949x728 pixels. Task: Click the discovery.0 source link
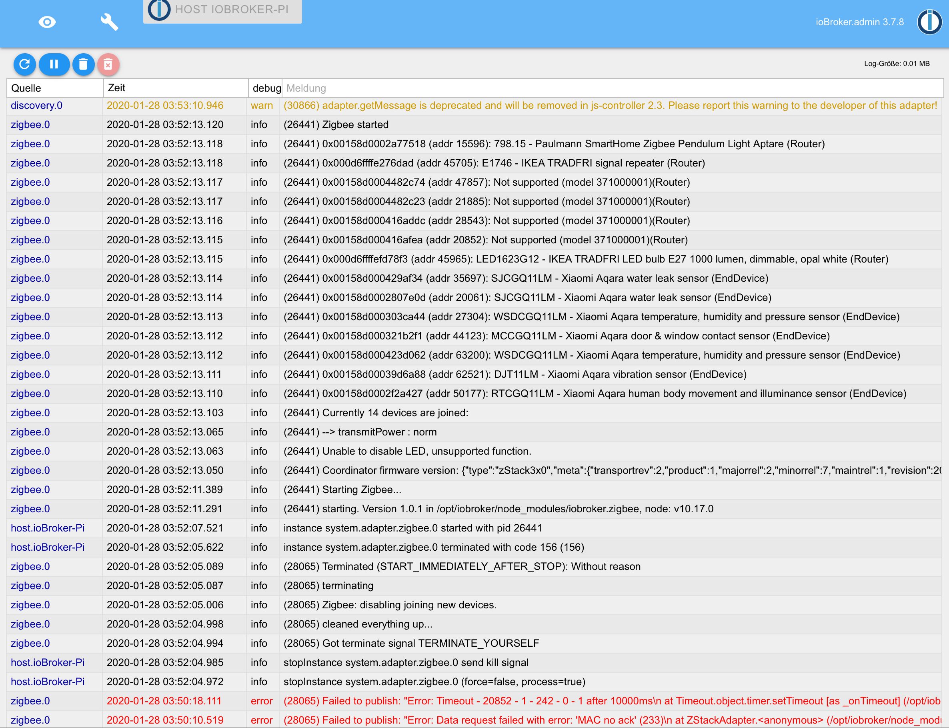point(36,105)
